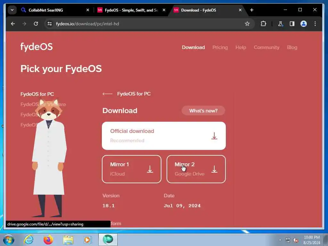328x246 pixels.
Task: Open the Windows Start button
Action: 9,240
